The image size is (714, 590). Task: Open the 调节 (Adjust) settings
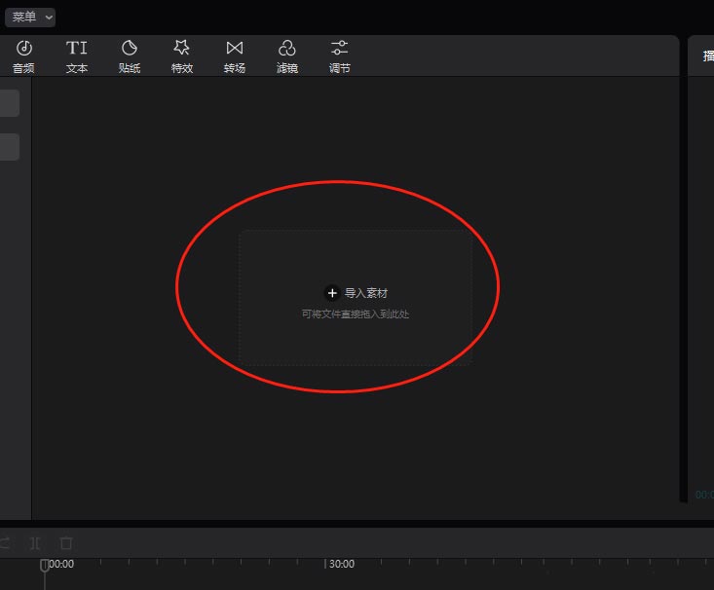[339, 56]
